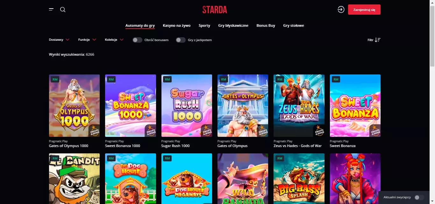
Task: Switch to Kasyno na żywo tab
Action: point(176,25)
